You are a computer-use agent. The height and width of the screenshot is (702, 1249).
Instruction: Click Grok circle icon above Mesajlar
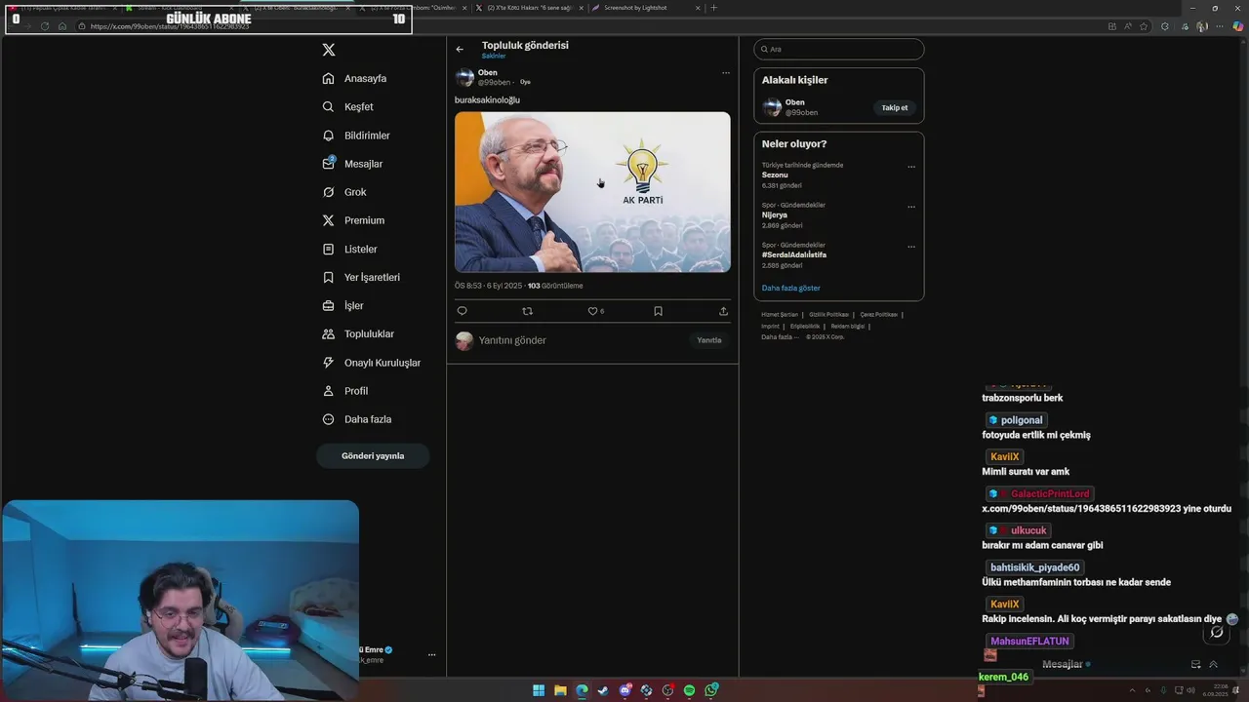pos(1217,632)
